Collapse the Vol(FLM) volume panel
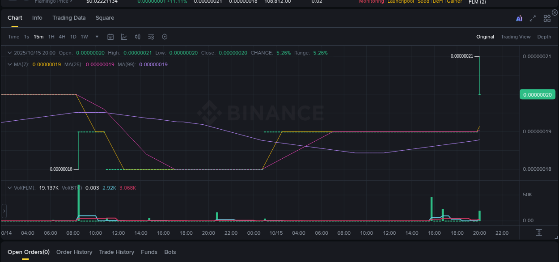The width and height of the screenshot is (559, 262). pos(9,188)
